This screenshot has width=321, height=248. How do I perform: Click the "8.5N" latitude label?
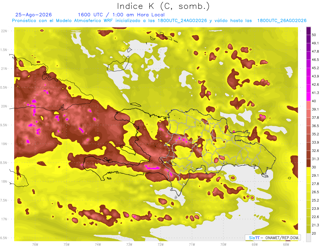4,163
